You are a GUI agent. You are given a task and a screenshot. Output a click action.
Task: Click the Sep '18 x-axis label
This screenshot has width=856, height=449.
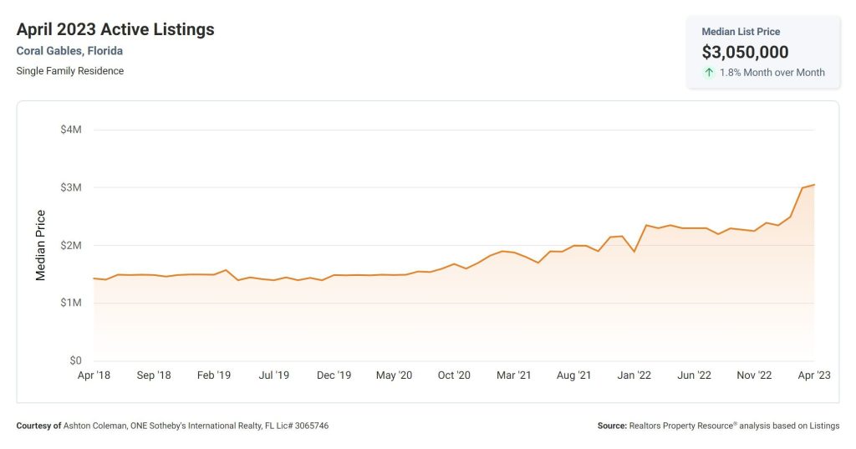click(x=154, y=375)
